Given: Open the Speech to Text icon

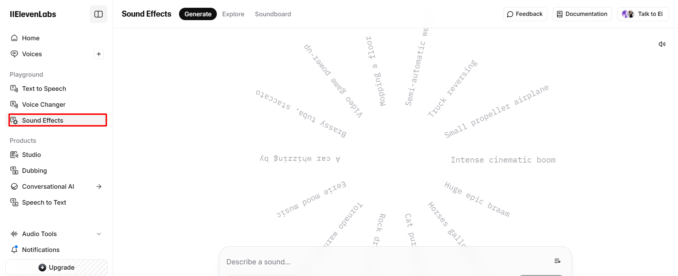Looking at the screenshot, I should (14, 202).
